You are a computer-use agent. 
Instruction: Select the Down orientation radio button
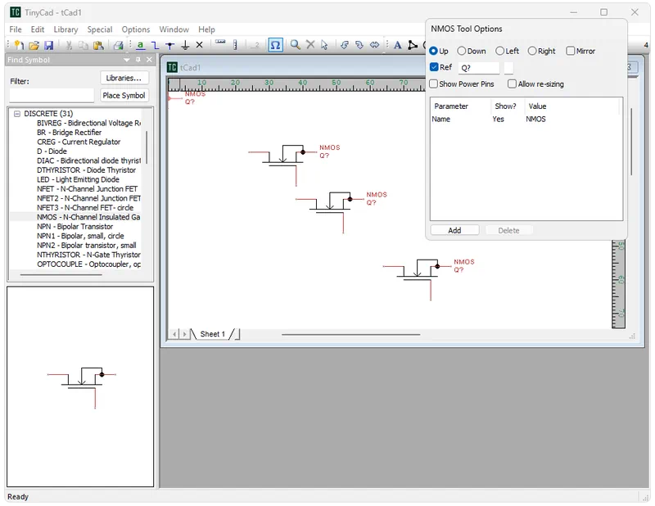461,51
